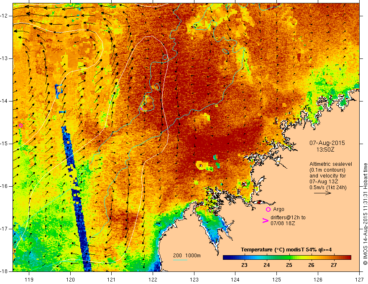
Task: Click the date text 07-Aug-2015
Action: pos(327,143)
